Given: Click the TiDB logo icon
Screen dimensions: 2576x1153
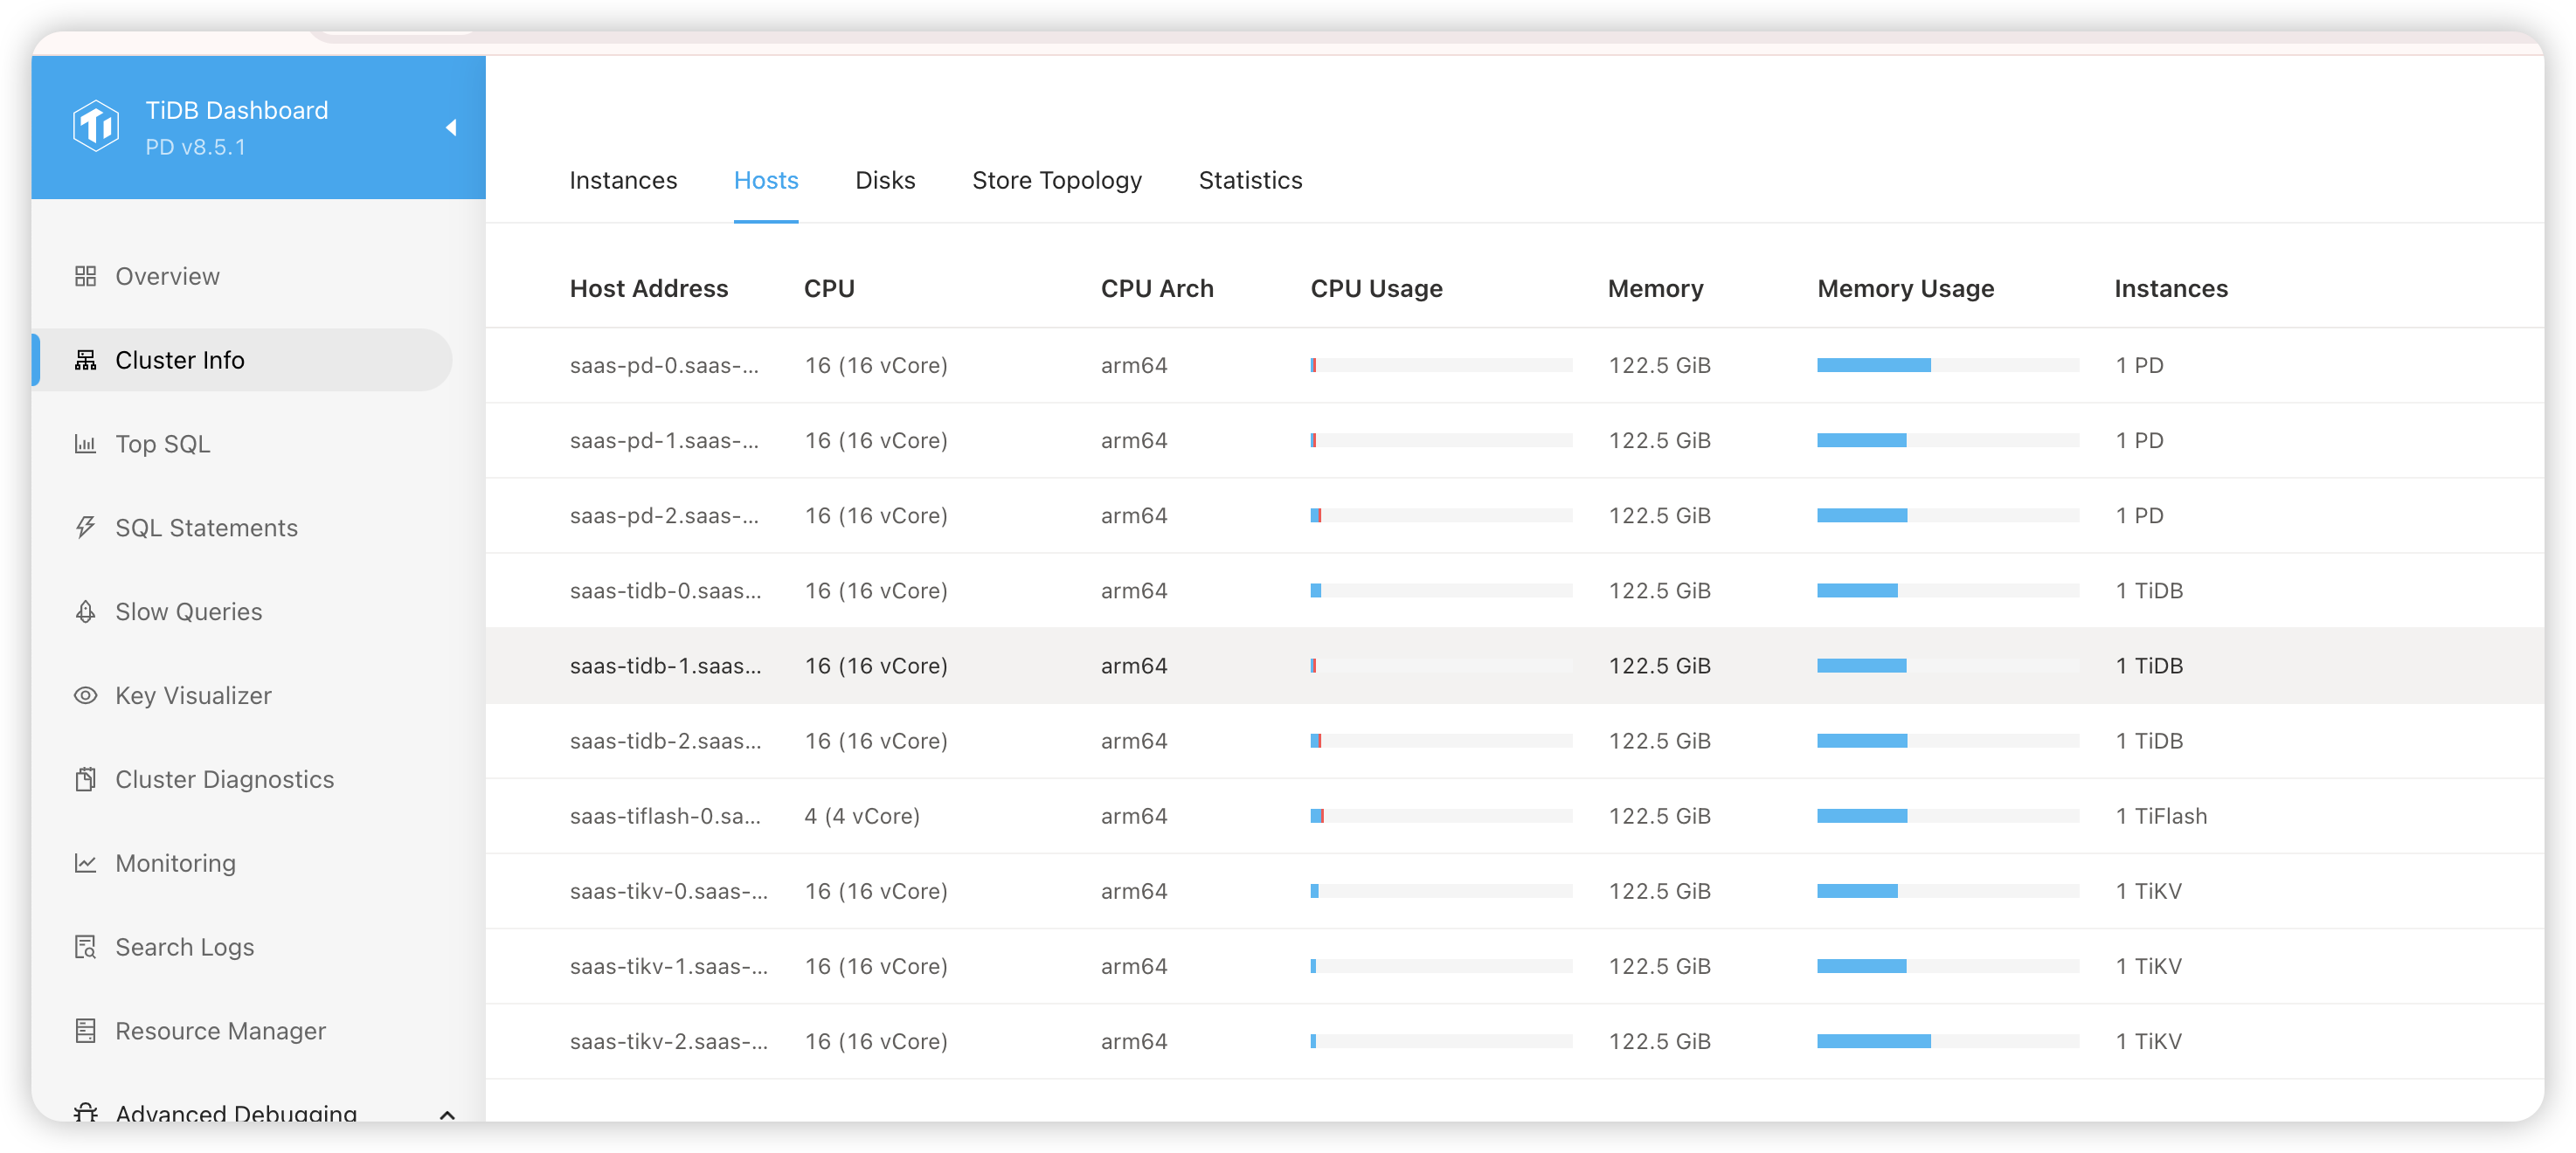Looking at the screenshot, I should pos(96,126).
